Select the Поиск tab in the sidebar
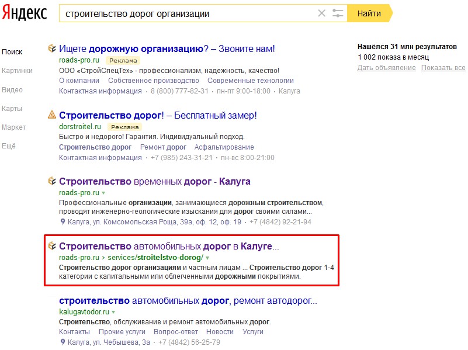The width and height of the screenshot is (468, 350). 12,52
